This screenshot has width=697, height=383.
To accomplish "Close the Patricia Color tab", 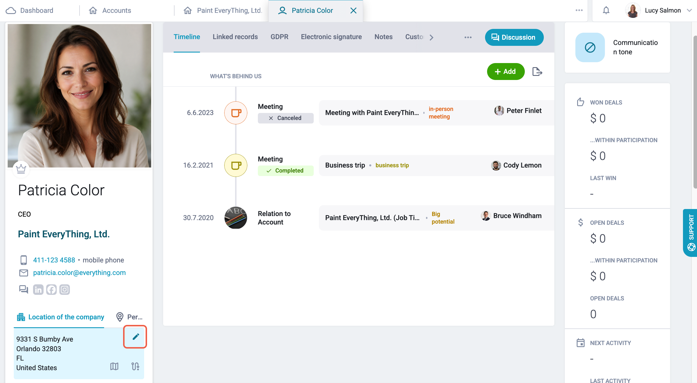I will click(x=353, y=11).
